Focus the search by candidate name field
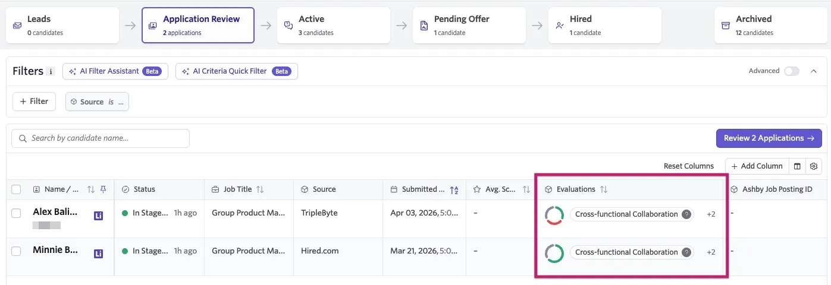The width and height of the screenshot is (831, 285). [x=101, y=138]
